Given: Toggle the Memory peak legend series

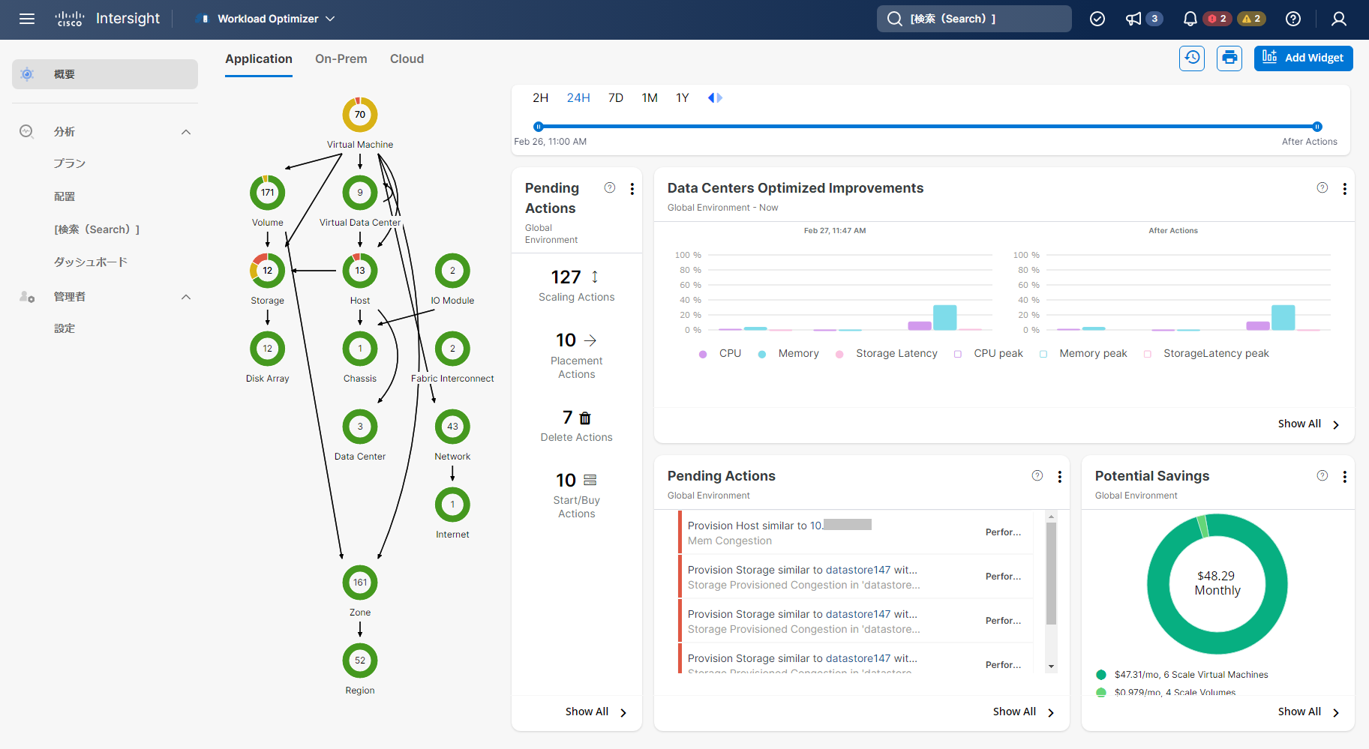Looking at the screenshot, I should click(x=1083, y=354).
